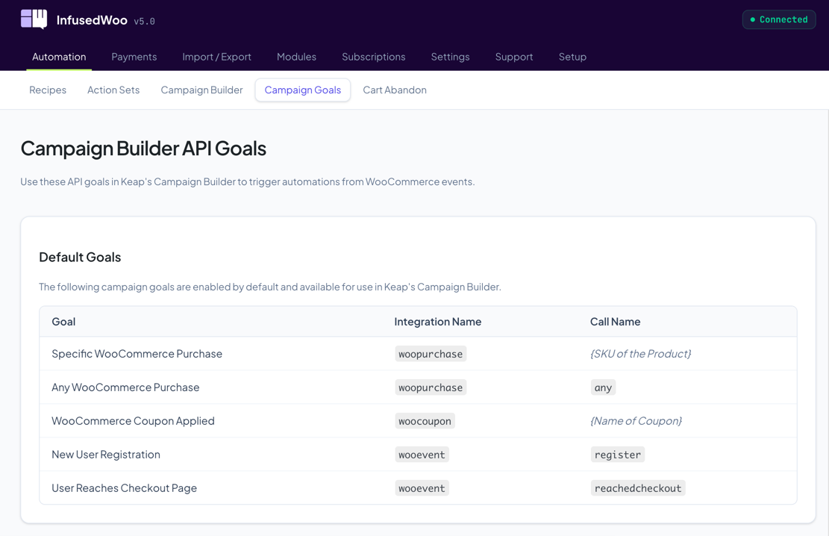Switch to the Action Sets tab

point(113,90)
